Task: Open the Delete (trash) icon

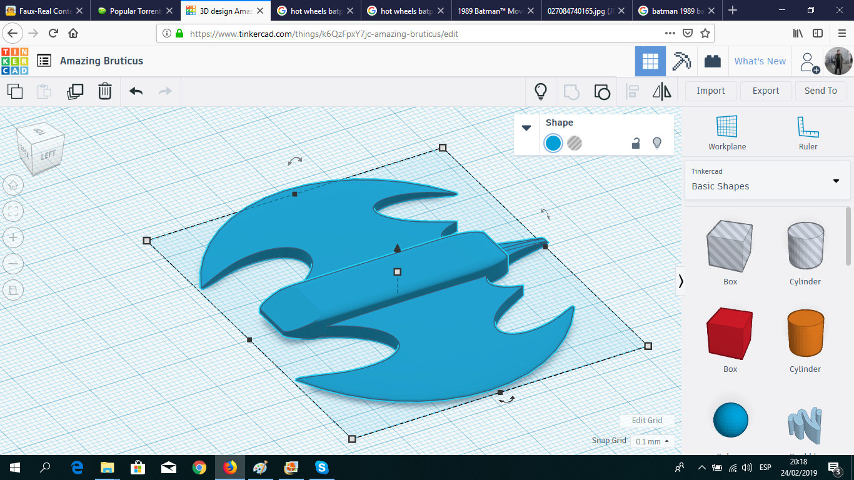Action: (104, 91)
